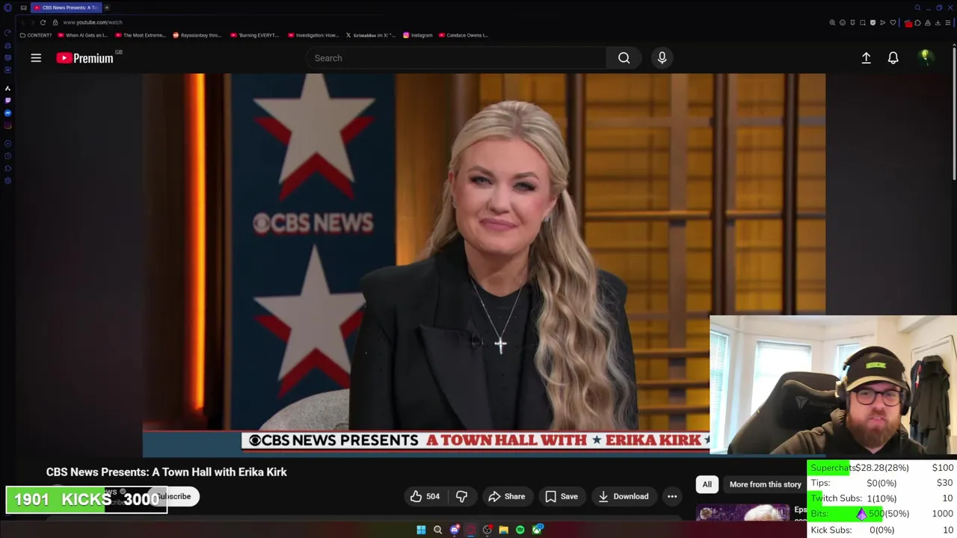Click the browser address bar URL

pos(93,22)
